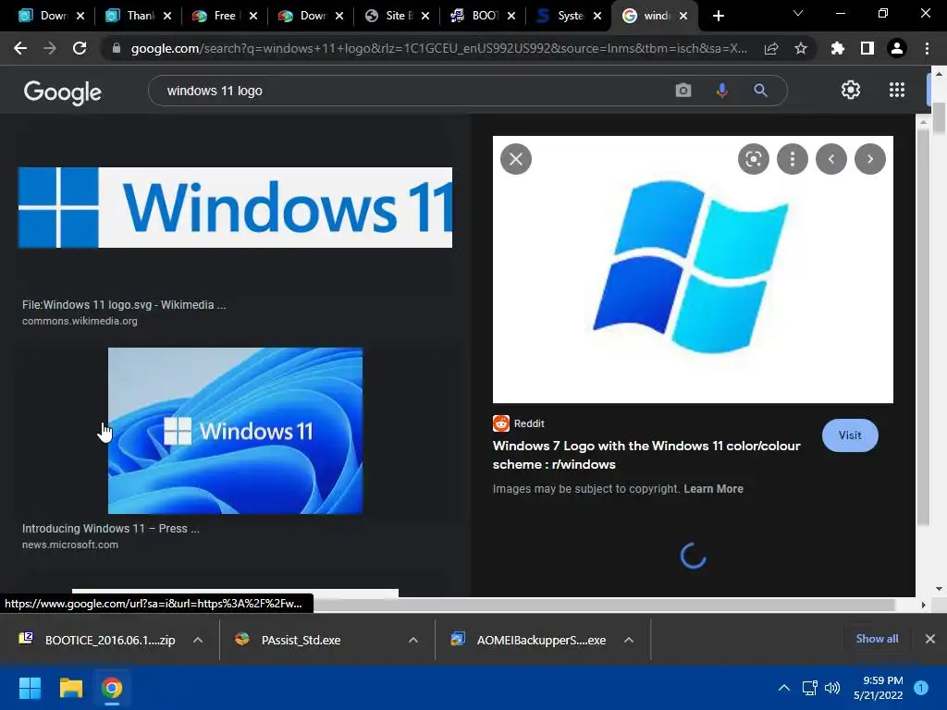Open network status tray icon
The image size is (947, 710).
[x=809, y=688]
